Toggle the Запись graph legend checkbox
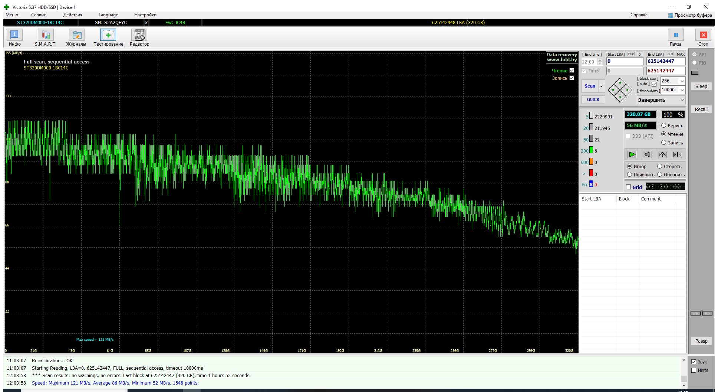This screenshot has width=718, height=392. click(572, 78)
